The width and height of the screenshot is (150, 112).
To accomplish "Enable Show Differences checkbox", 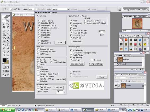I will point(71,53).
